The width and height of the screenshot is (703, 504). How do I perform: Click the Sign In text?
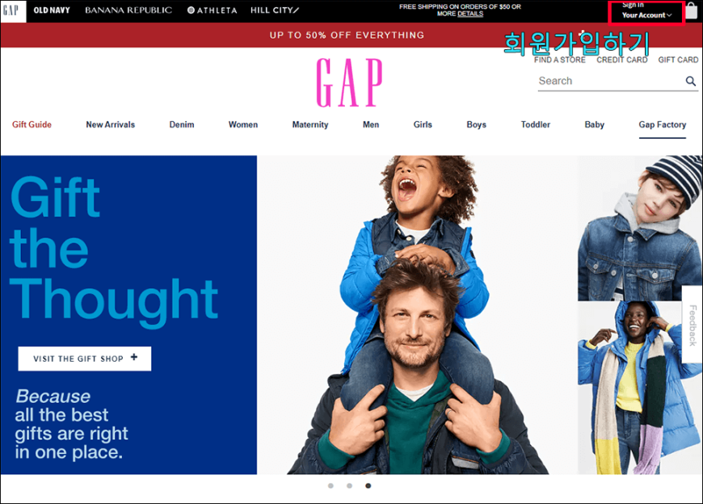(x=633, y=5)
